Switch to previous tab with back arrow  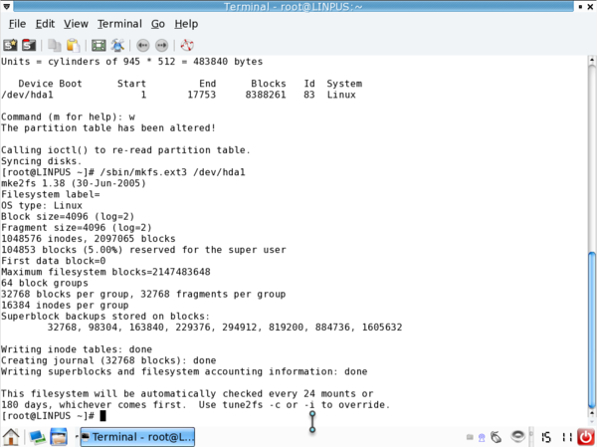[x=143, y=45]
